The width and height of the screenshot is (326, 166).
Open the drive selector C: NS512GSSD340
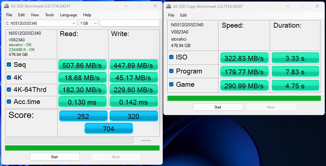[x=41, y=23]
